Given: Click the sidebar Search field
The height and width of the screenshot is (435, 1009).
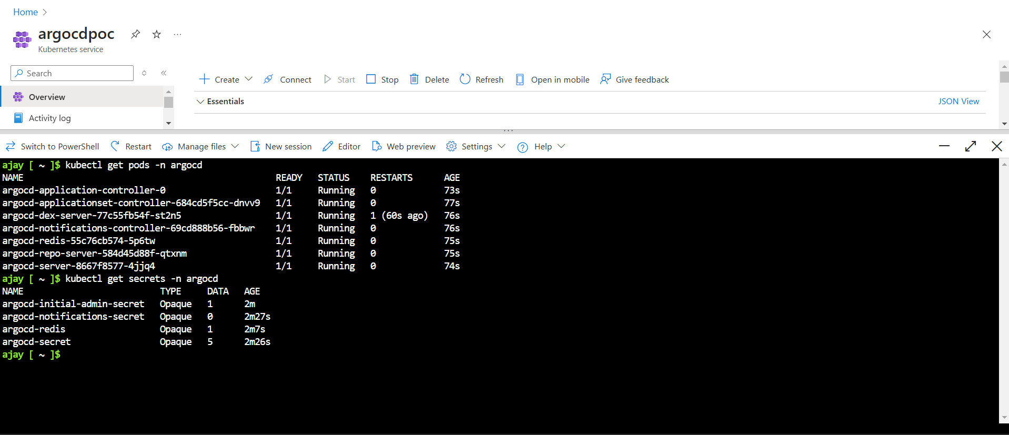Looking at the screenshot, I should (x=72, y=73).
